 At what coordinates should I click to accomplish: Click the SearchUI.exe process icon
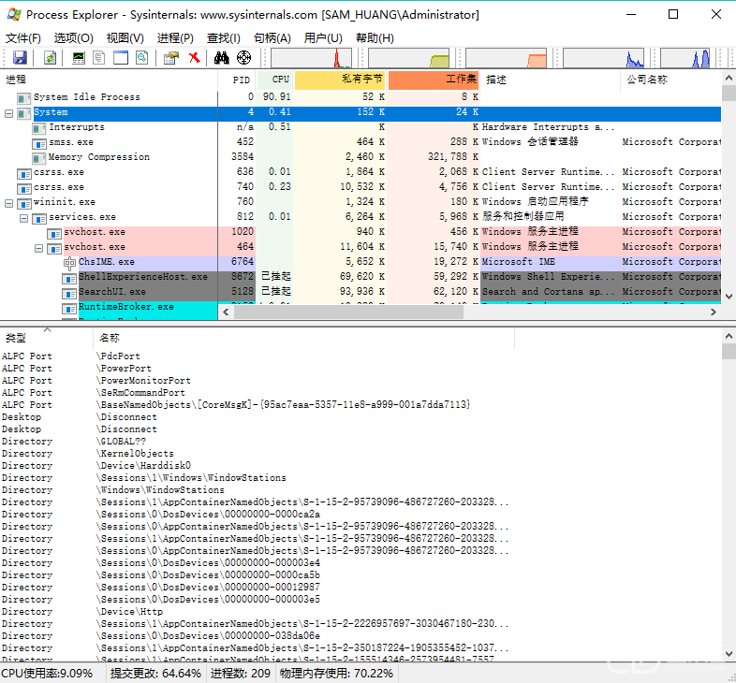tap(69, 293)
